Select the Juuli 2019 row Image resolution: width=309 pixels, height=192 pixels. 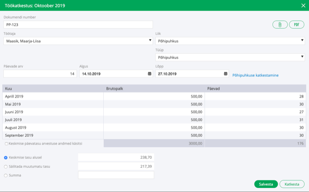point(154,120)
